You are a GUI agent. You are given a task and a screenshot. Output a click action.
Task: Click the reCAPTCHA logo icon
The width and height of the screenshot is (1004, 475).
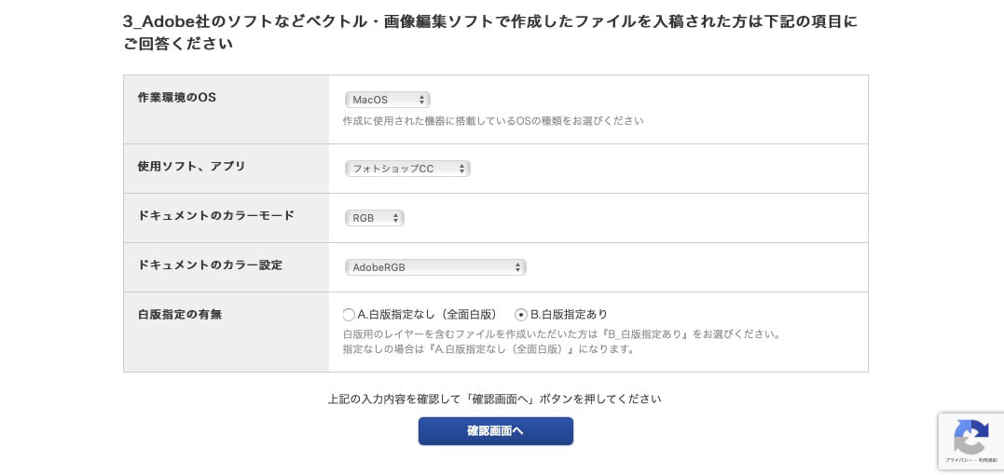coord(970,437)
